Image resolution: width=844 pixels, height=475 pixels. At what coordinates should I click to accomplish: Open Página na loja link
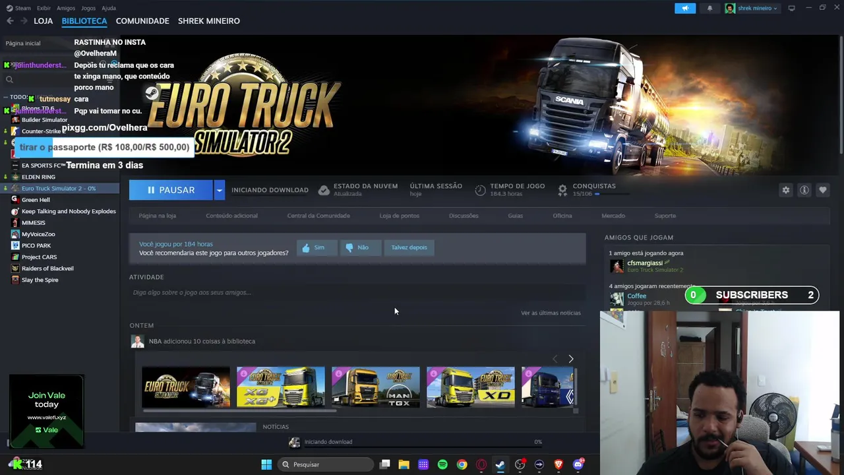tap(158, 216)
